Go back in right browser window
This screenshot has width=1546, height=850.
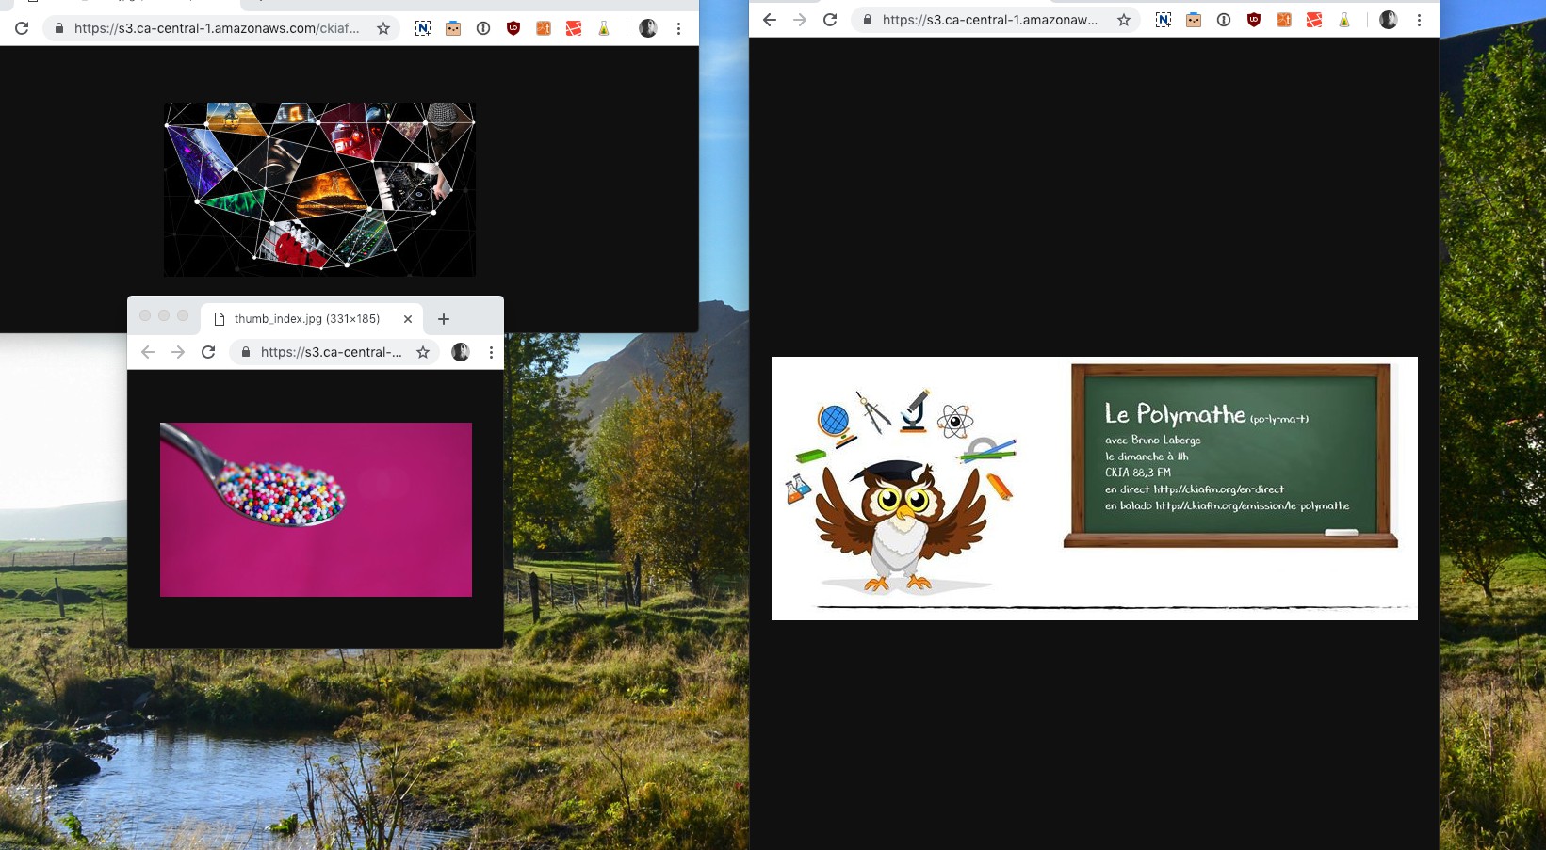pyautogui.click(x=770, y=20)
